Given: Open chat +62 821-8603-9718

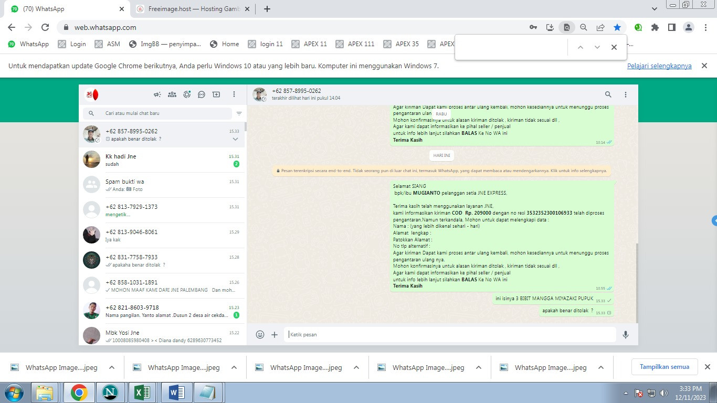Looking at the screenshot, I should coord(162,311).
